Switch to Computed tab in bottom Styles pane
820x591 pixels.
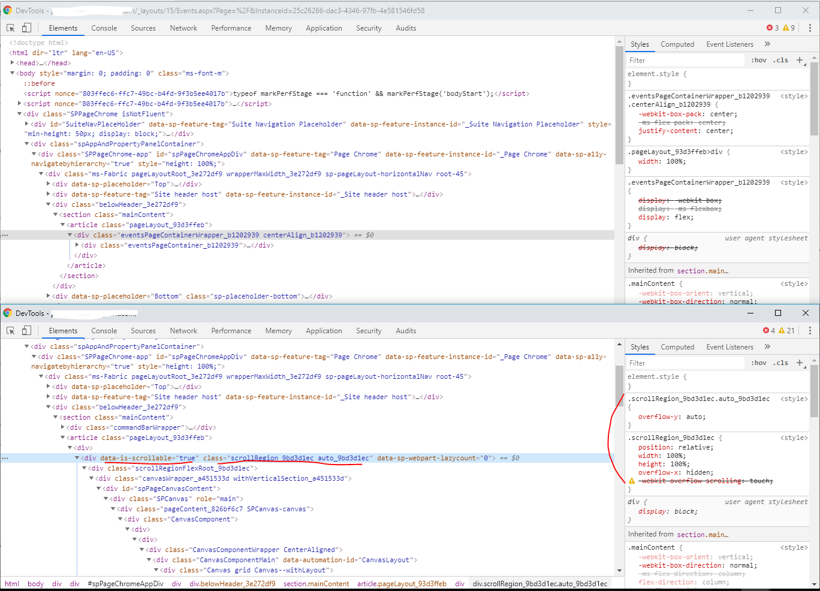[x=677, y=347]
